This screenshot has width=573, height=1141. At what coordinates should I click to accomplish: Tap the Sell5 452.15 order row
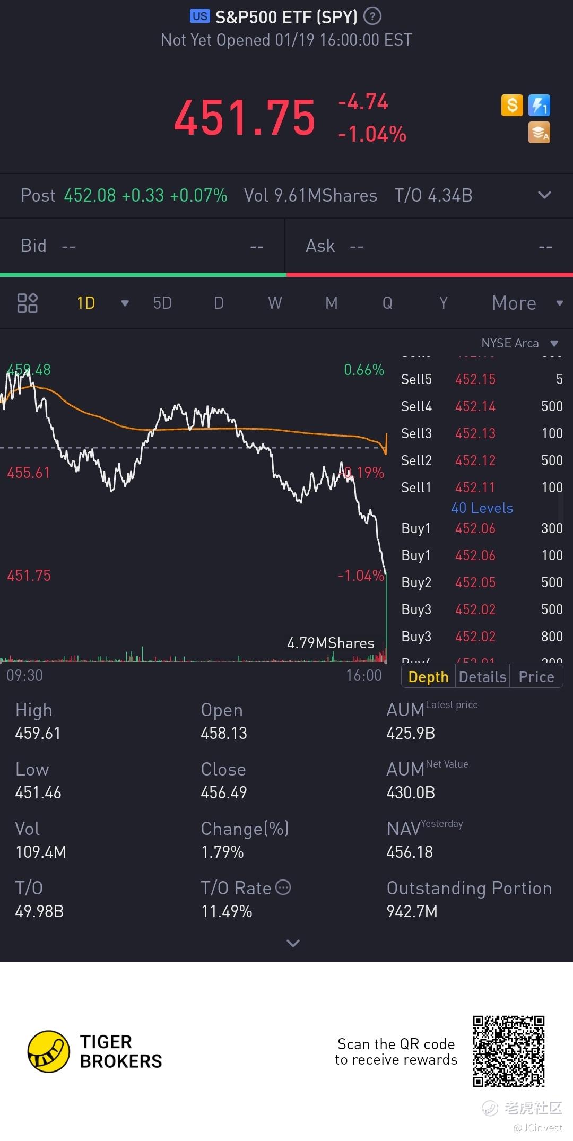[x=482, y=379]
